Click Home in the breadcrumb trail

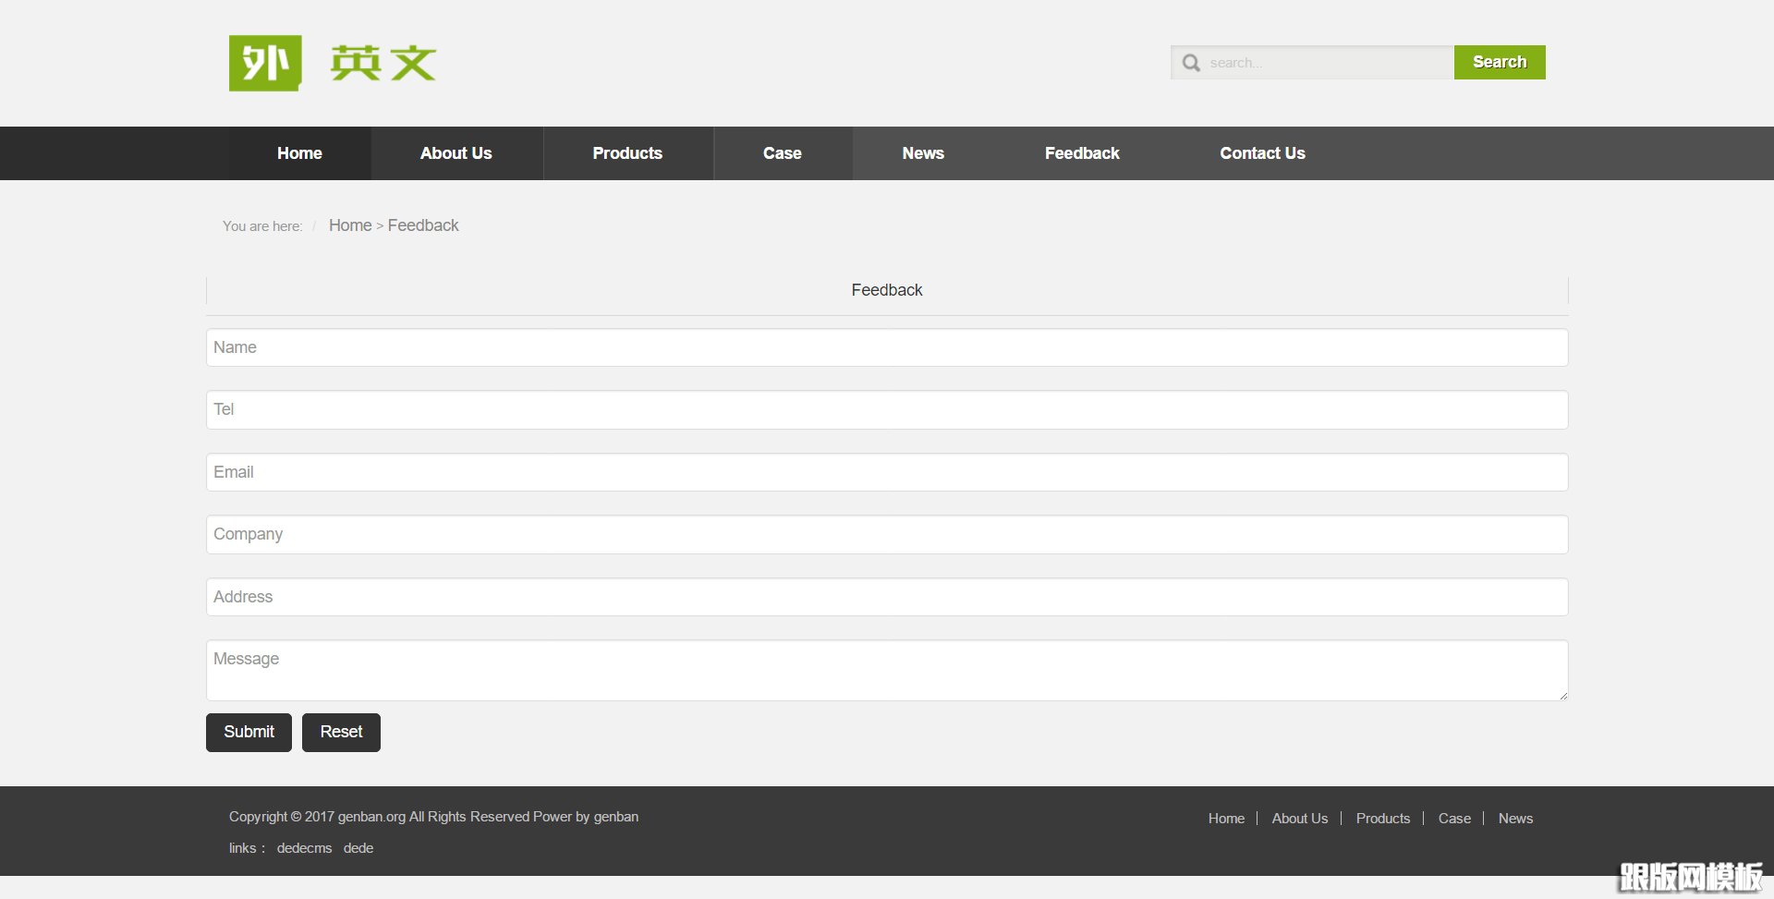(x=349, y=225)
